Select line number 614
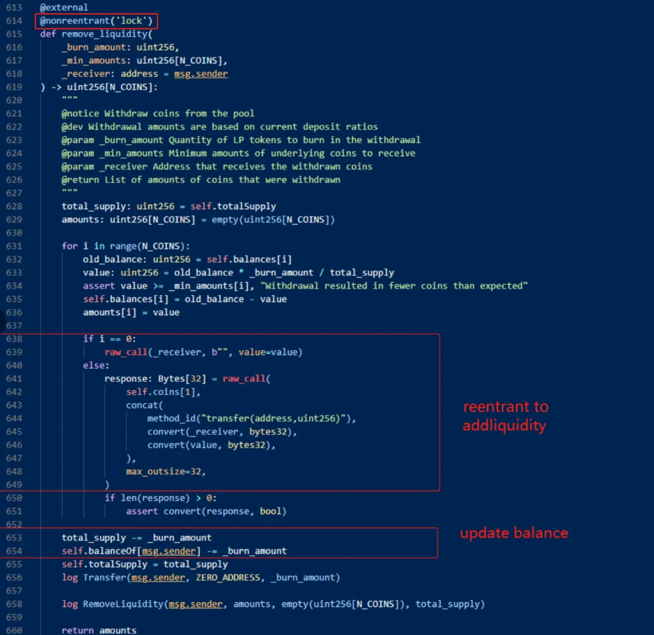Image resolution: width=654 pixels, height=635 pixels. pyautogui.click(x=13, y=21)
